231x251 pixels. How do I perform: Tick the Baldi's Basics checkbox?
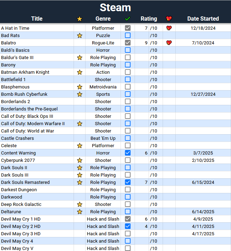(128, 50)
